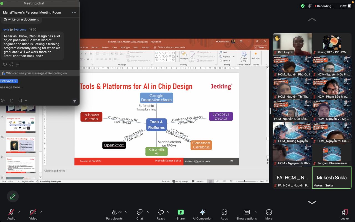Click the green encryption shield icon
This screenshot has width=355, height=222.
[x=303, y=6]
